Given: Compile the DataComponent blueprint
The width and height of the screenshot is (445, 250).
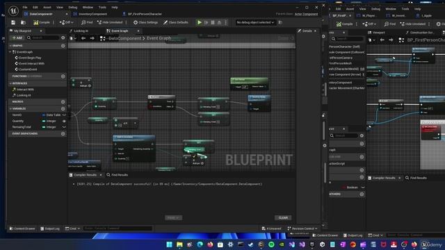Looking at the screenshot, I should point(42,22).
